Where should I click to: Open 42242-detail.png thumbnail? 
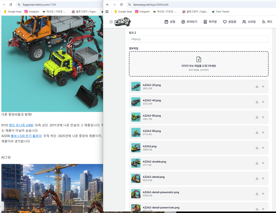point(136,178)
